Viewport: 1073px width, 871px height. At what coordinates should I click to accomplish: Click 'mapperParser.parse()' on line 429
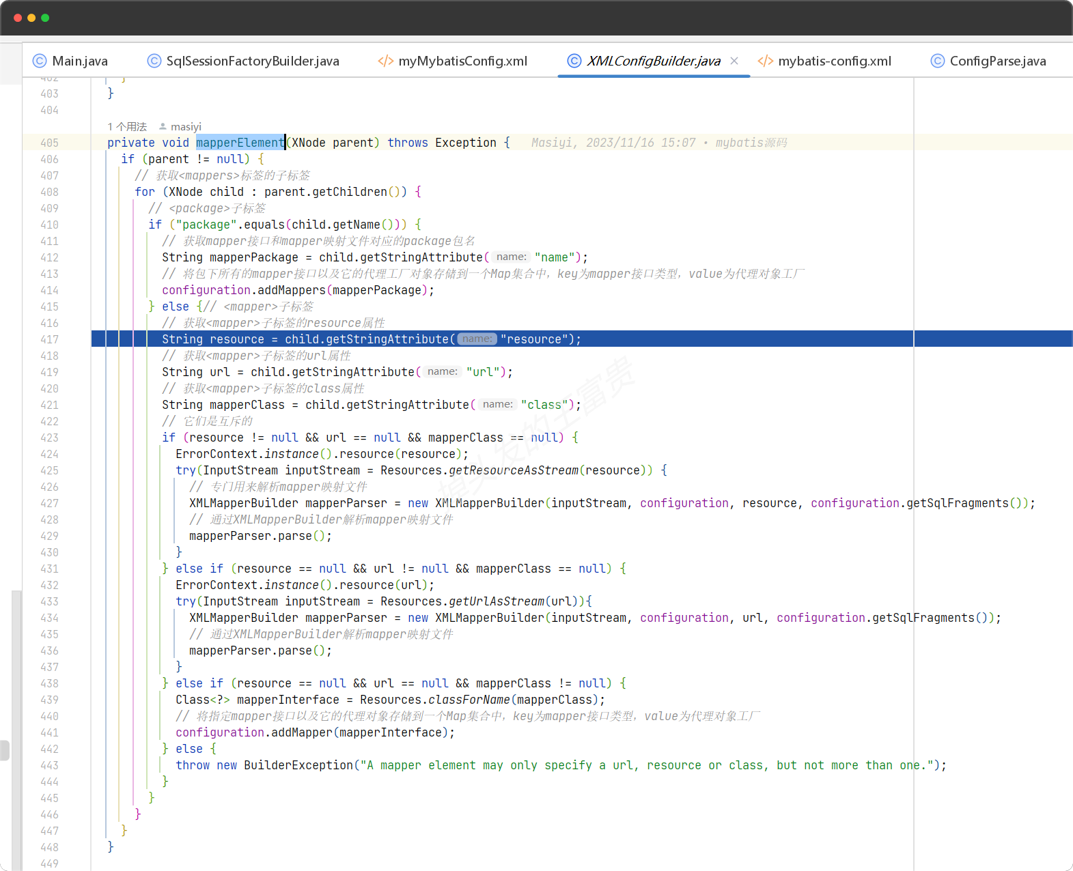point(257,536)
